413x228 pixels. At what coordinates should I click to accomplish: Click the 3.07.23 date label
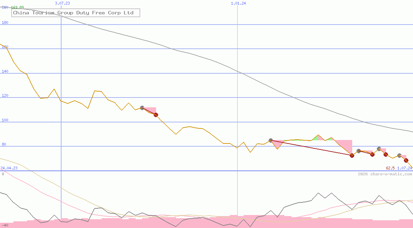(63, 3)
